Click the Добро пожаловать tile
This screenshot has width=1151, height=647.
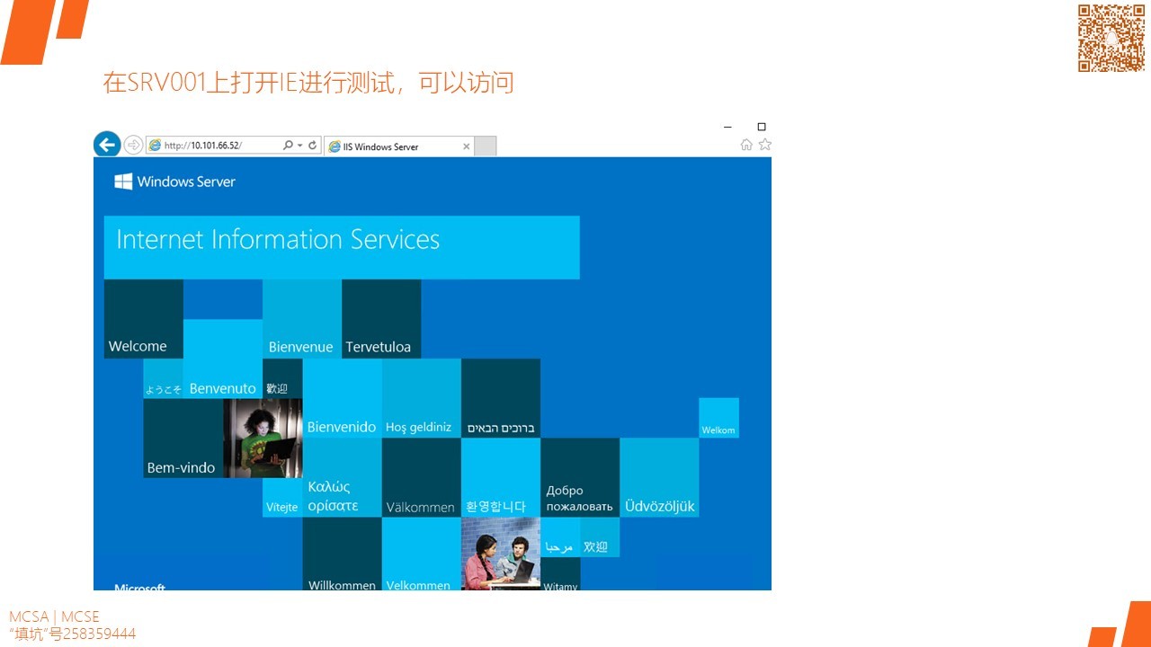[580, 478]
